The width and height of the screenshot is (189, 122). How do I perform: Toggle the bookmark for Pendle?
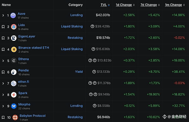[x=3, y=72]
